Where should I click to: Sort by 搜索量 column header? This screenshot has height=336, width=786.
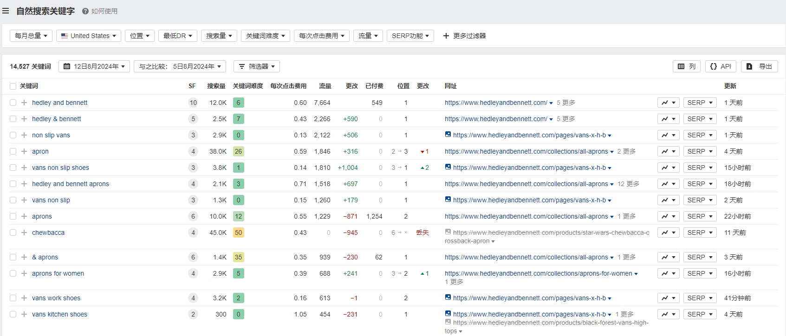point(216,86)
